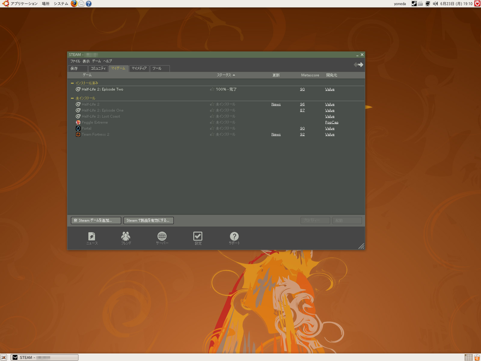Click the STEAM taskbar button
The image size is (481, 361).
coord(44,357)
